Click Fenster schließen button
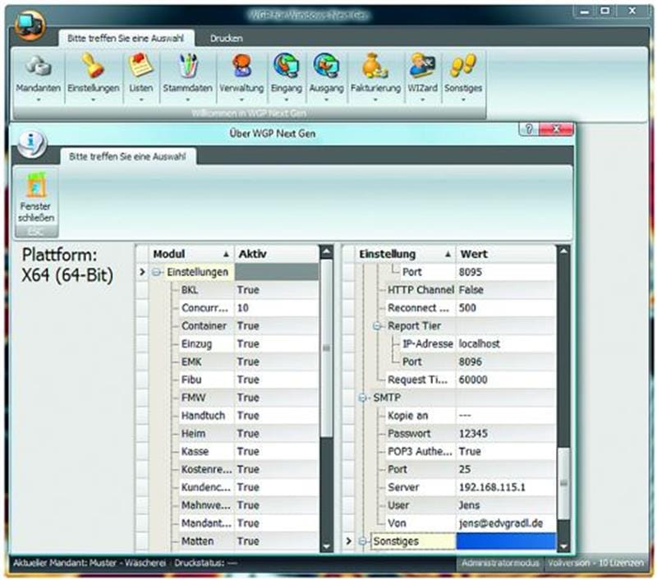The image size is (657, 580). [x=36, y=201]
